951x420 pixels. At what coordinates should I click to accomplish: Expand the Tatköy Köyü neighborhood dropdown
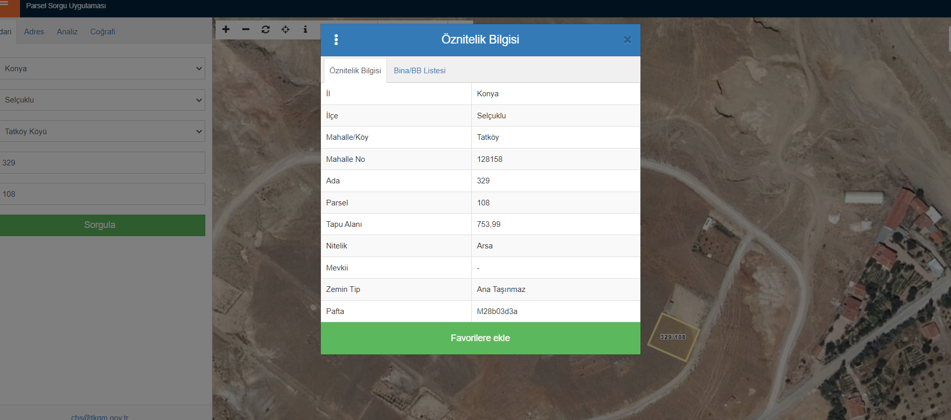[102, 132]
